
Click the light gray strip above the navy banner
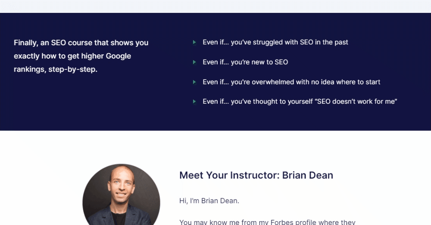click(x=215, y=6)
